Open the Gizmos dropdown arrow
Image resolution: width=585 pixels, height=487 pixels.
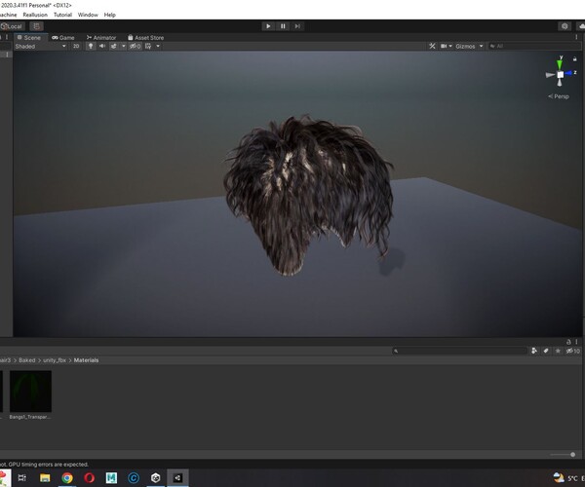[x=482, y=46]
